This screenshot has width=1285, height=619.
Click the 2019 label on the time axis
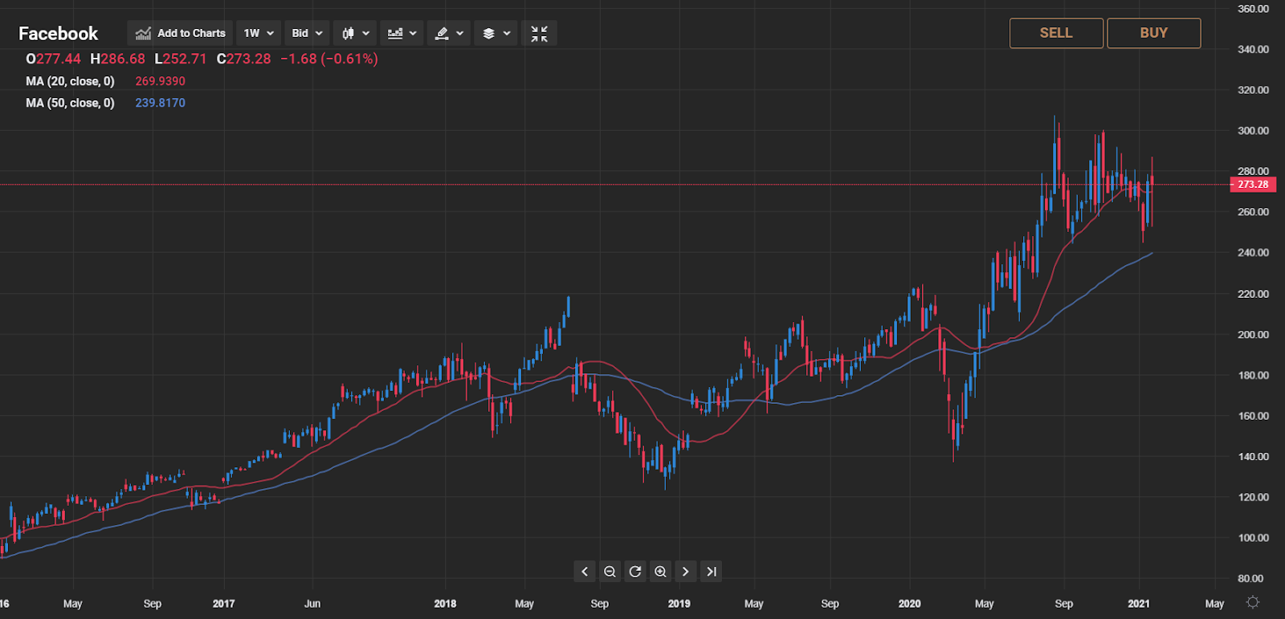[x=679, y=604]
